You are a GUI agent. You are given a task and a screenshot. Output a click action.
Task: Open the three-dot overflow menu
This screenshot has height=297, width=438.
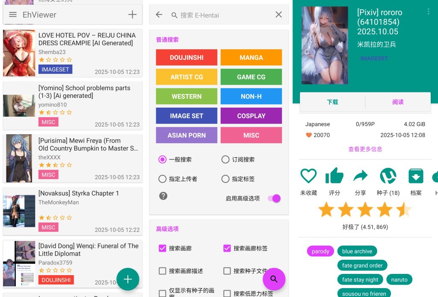click(428, 12)
